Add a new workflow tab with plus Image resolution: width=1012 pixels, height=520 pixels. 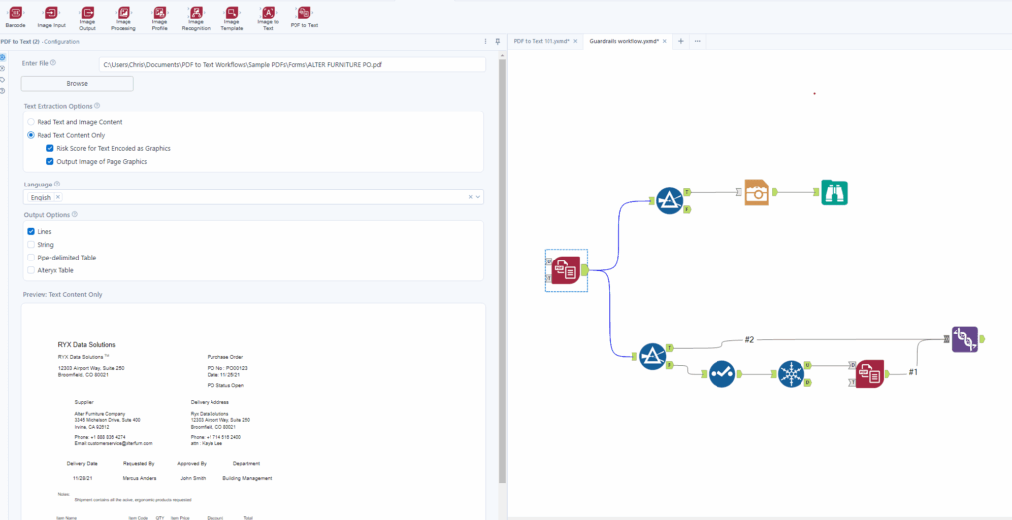(x=681, y=41)
